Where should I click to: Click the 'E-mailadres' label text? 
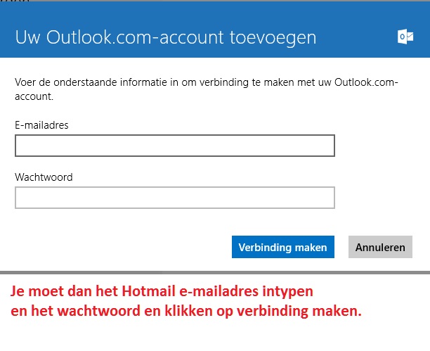point(41,125)
